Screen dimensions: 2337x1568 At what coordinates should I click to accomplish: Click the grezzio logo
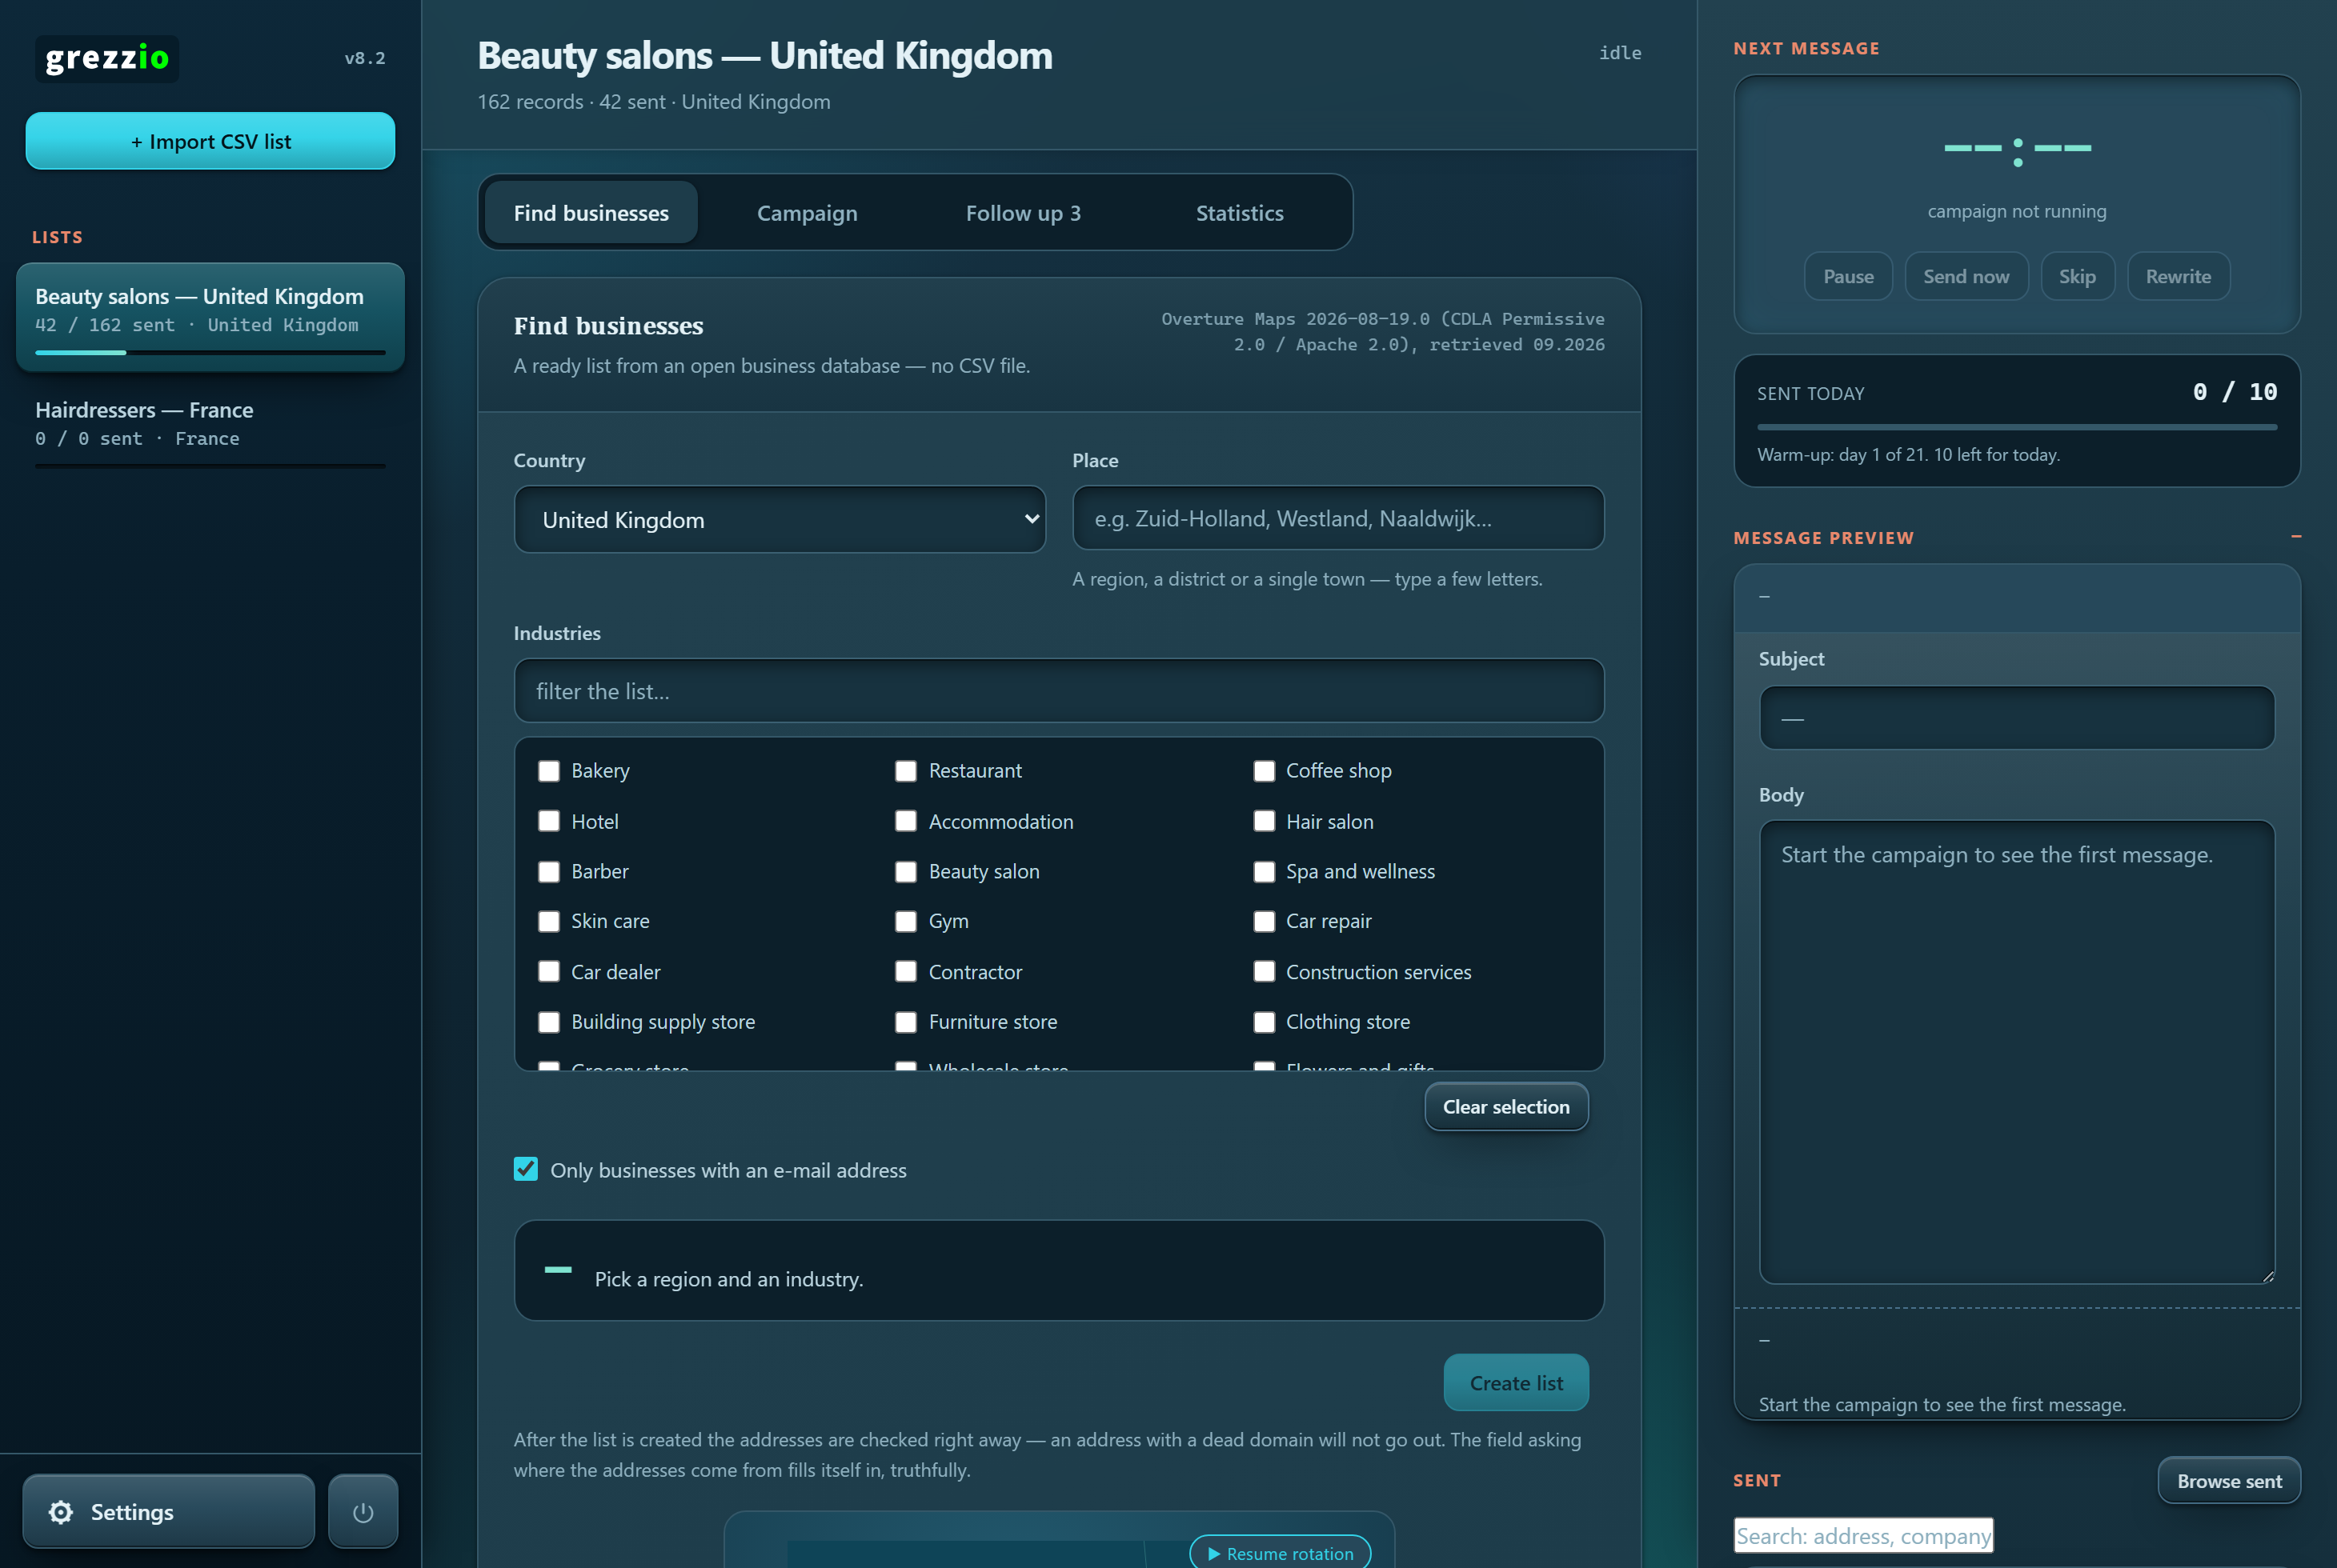point(107,58)
